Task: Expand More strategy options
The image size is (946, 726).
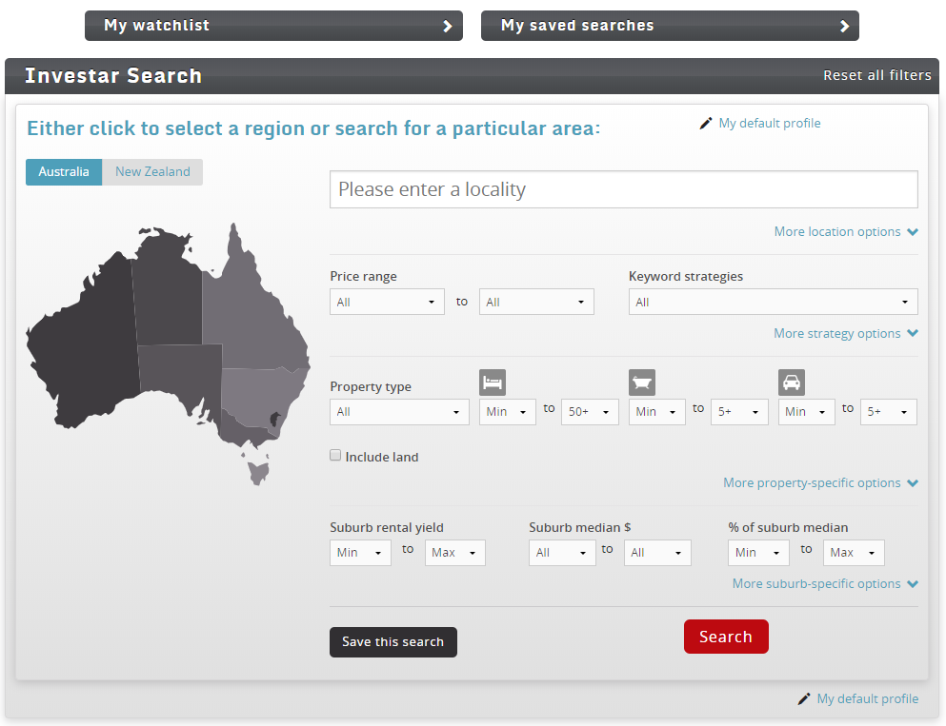Action: [846, 333]
